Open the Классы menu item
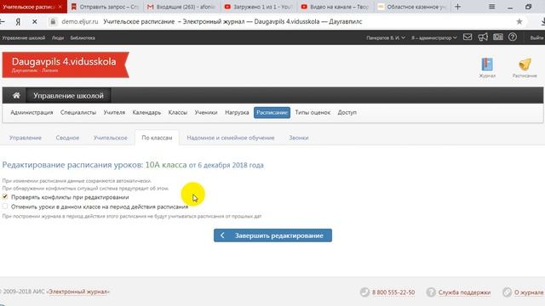 (x=178, y=112)
